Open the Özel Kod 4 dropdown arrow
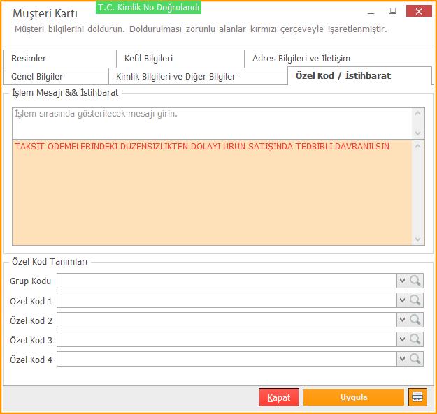This screenshot has width=437, height=414. point(402,360)
